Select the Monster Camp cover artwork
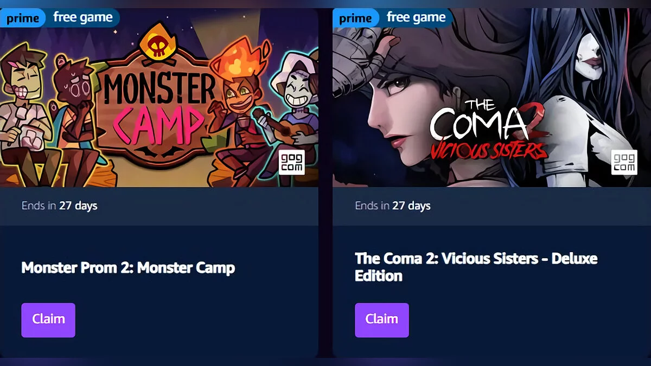651x366 pixels. pyautogui.click(x=159, y=98)
